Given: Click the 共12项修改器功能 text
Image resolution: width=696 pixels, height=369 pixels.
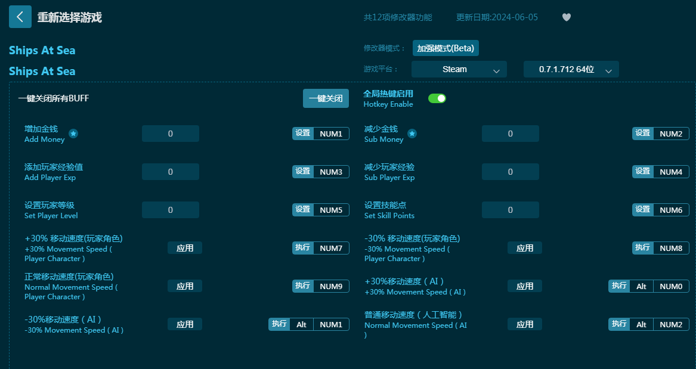Looking at the screenshot, I should tap(398, 17).
